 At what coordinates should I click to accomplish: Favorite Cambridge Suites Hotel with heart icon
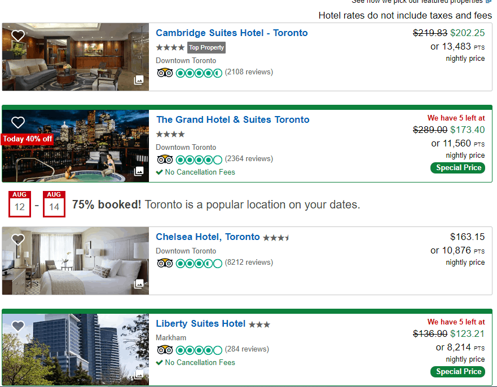(18, 35)
